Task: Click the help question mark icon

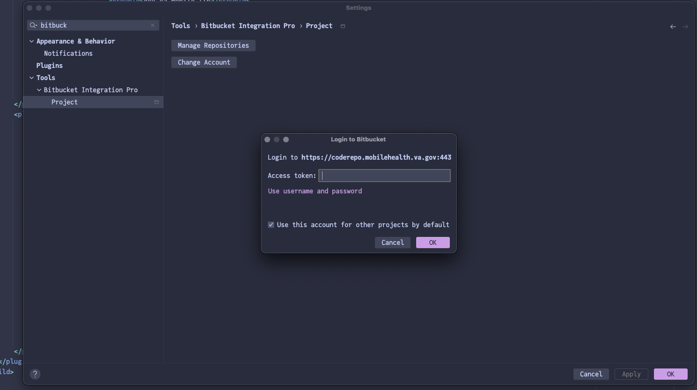Action: tap(35, 374)
